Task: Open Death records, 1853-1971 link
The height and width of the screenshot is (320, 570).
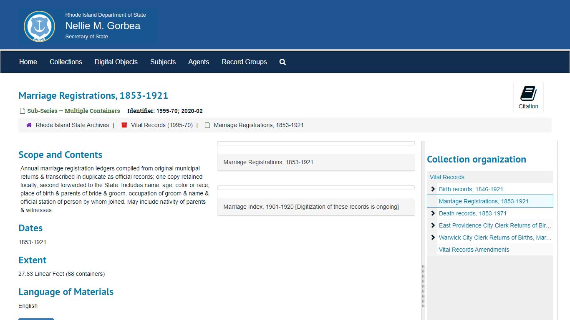Action: (473, 213)
